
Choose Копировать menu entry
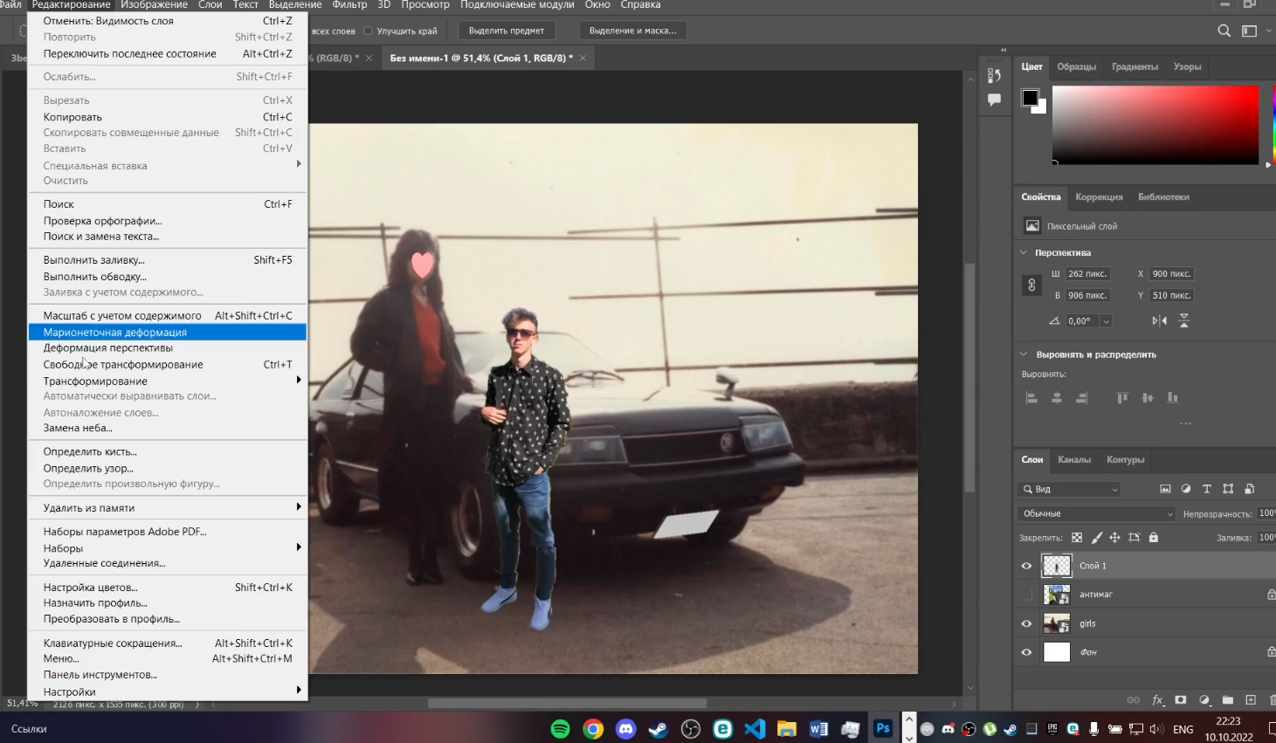[167, 116]
